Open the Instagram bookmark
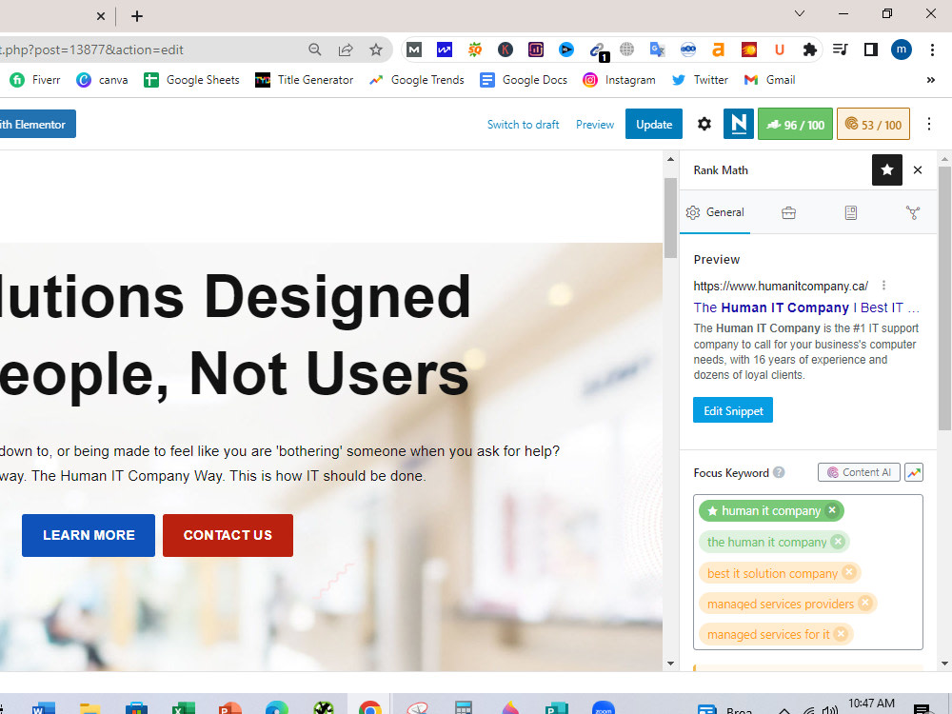The width and height of the screenshot is (952, 714). 619,80
